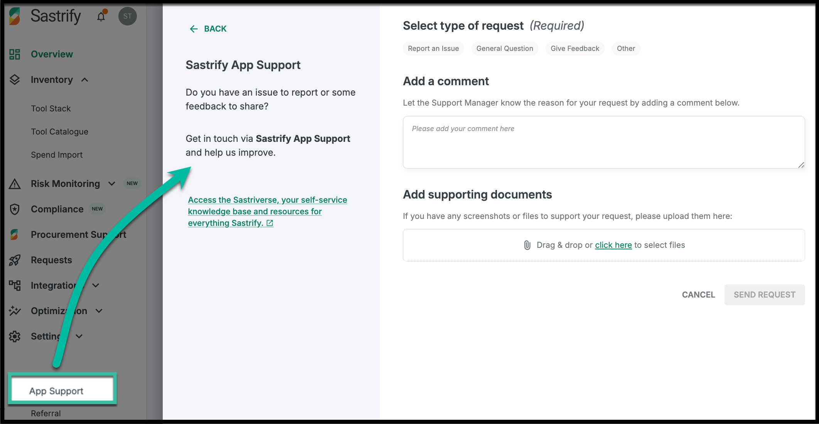Click the paperclip attachment icon

pyautogui.click(x=527, y=245)
